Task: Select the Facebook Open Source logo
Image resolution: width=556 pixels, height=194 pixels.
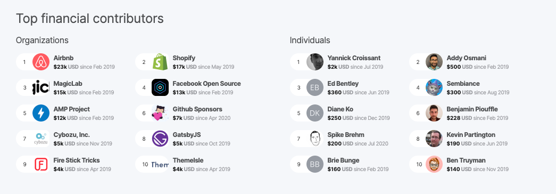Action: (160, 87)
